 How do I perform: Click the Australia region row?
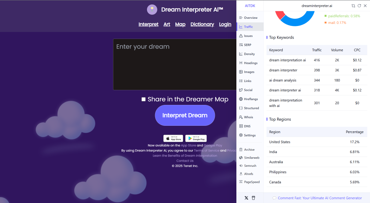point(317,162)
